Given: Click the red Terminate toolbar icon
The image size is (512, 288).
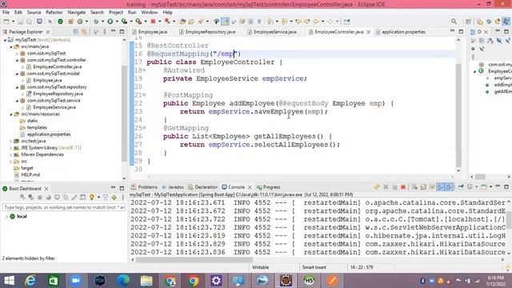Looking at the screenshot, I should pos(153,22).
